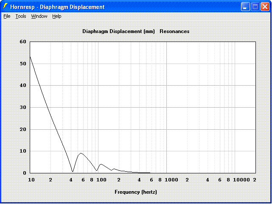Click the y-axis value 60
The height and width of the screenshot is (206, 275).
[23, 42]
